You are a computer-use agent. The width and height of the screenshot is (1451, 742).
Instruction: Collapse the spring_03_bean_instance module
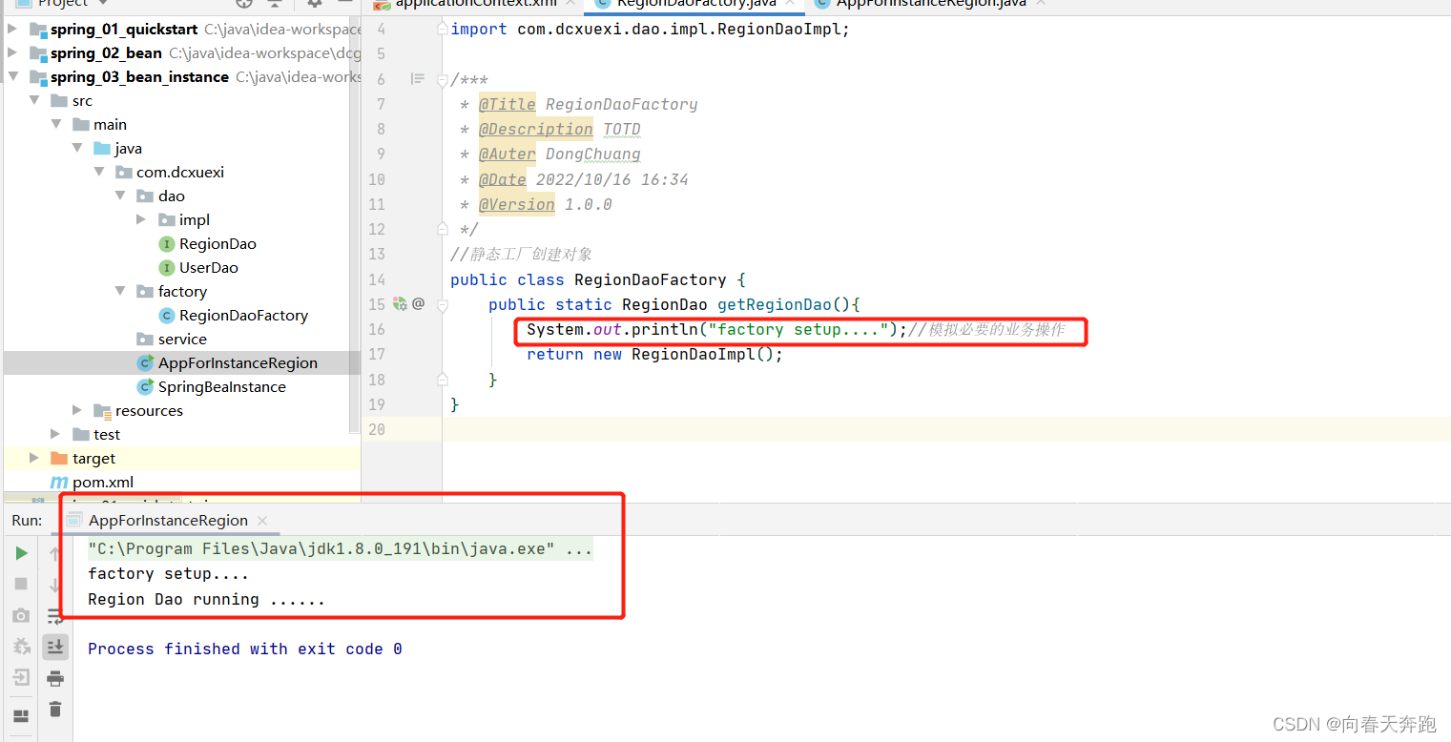11,77
